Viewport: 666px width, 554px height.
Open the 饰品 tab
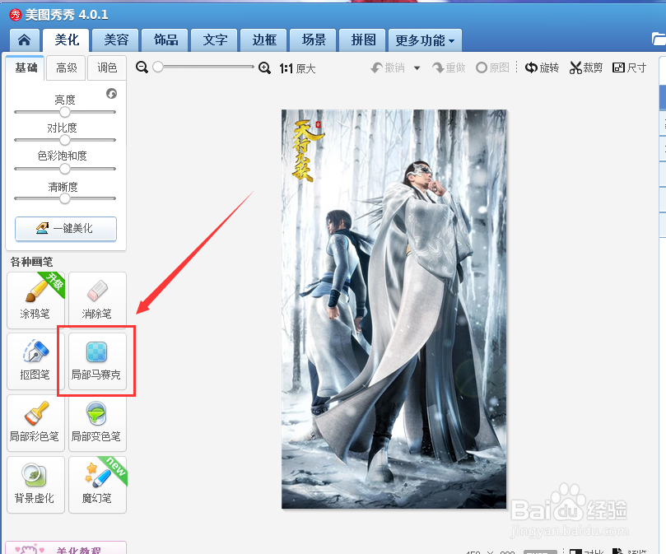[x=165, y=40]
